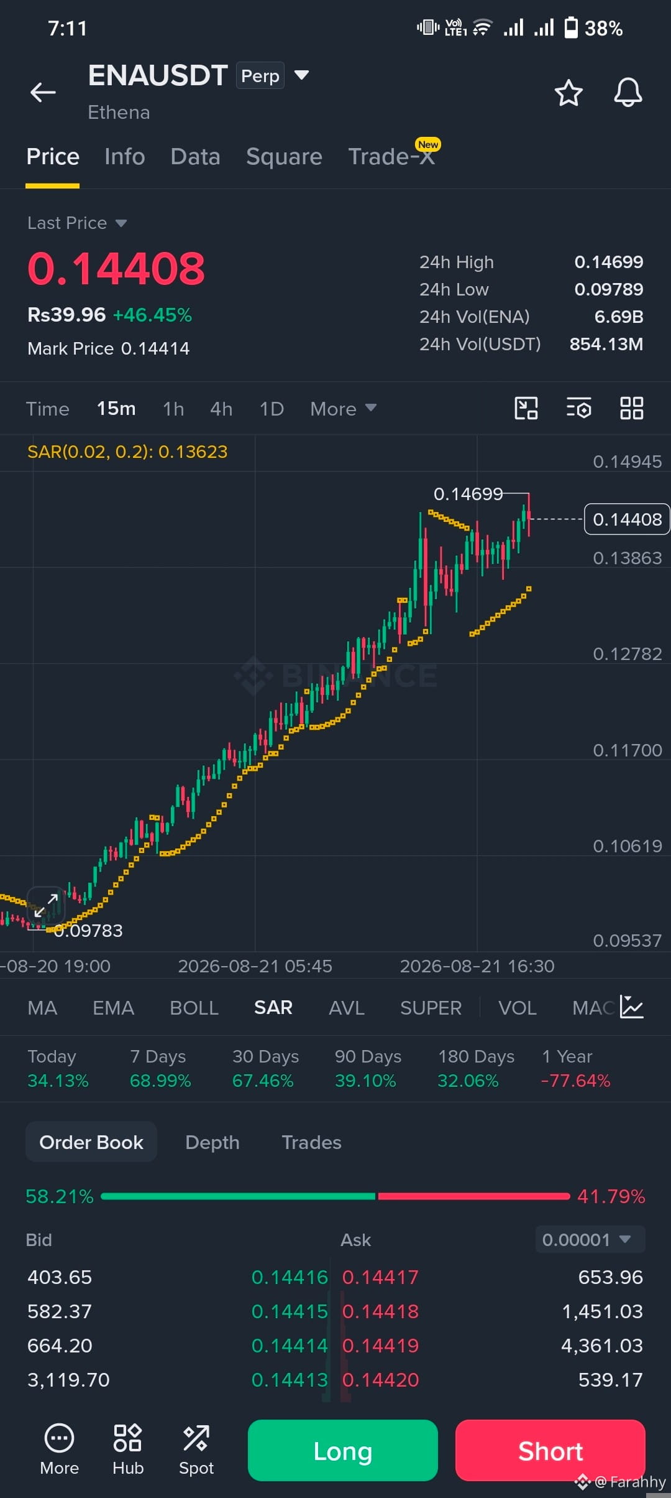The image size is (671, 1498).
Task: Tap the red Short button
Action: [x=550, y=1450]
